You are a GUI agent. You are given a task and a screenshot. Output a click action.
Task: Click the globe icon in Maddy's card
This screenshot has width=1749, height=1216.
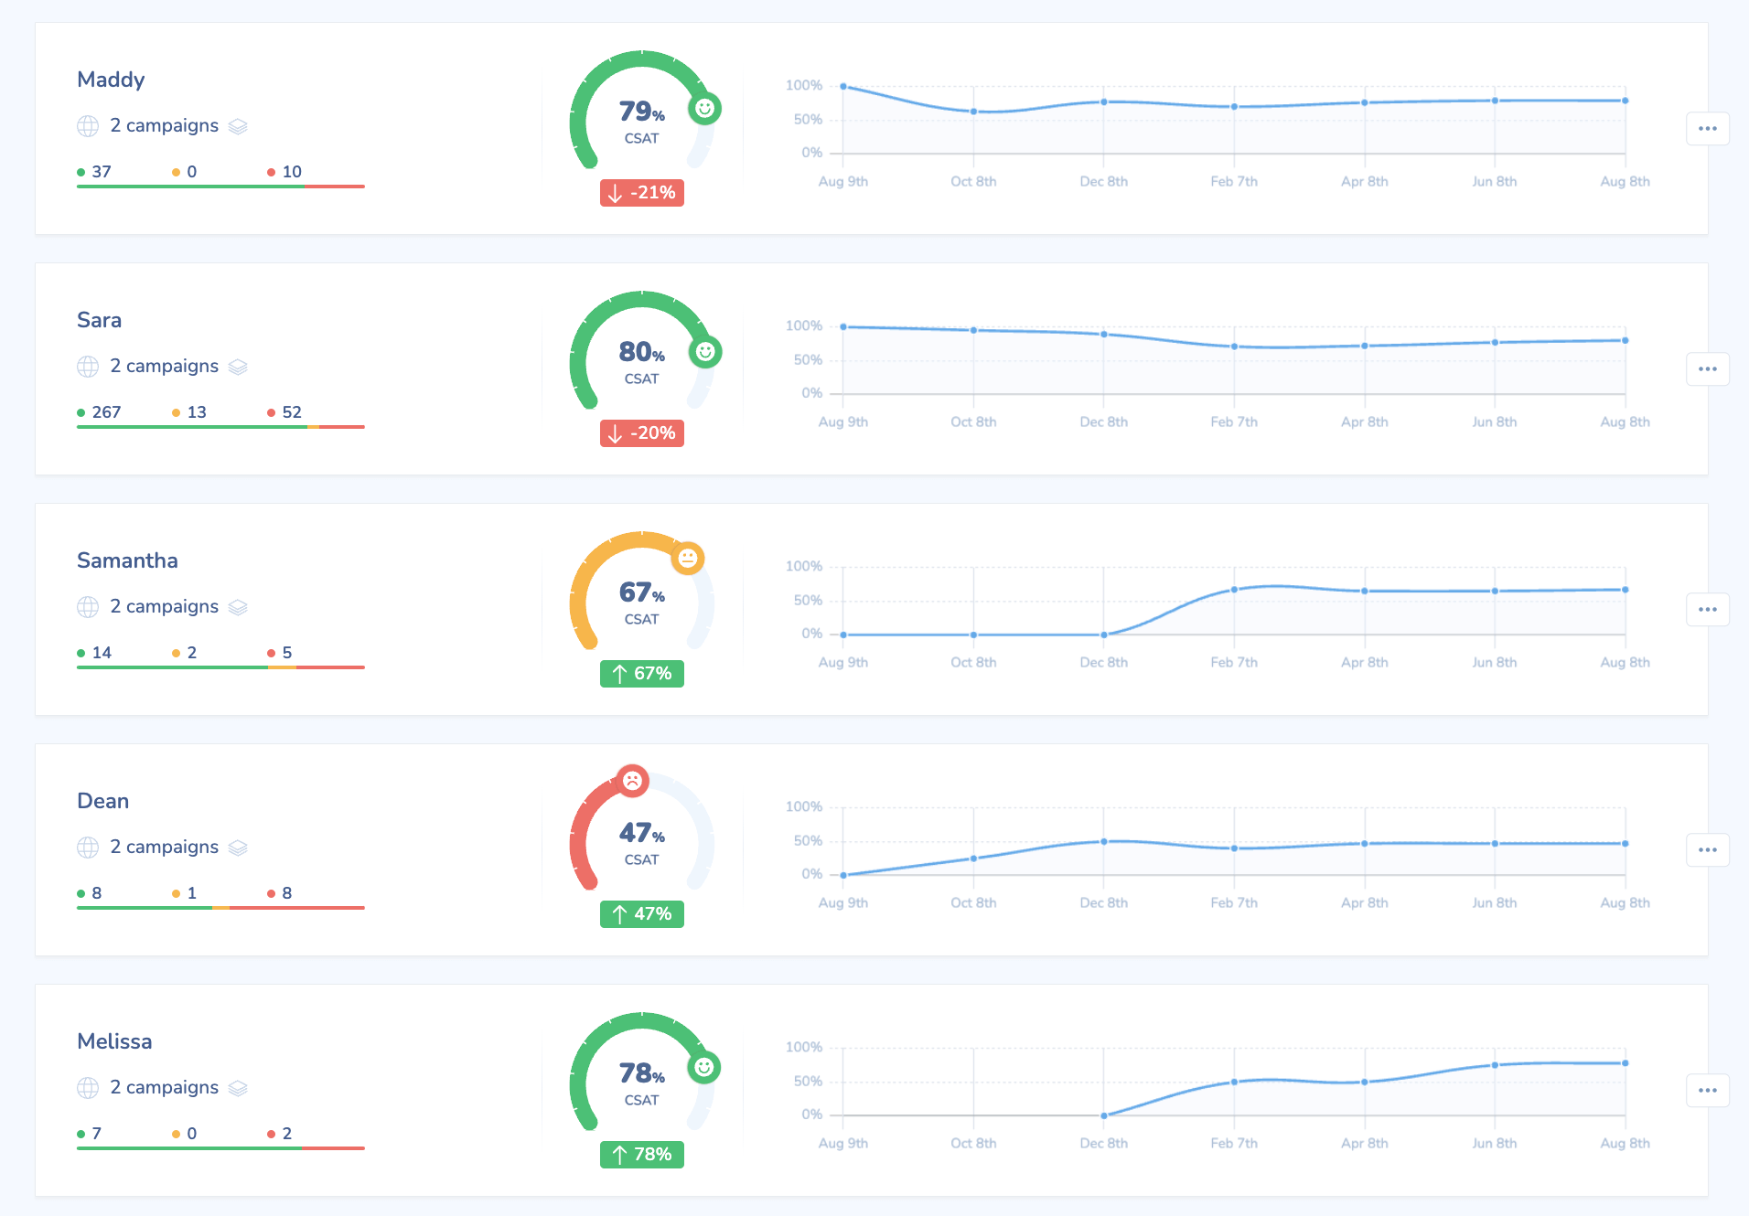pos(88,125)
